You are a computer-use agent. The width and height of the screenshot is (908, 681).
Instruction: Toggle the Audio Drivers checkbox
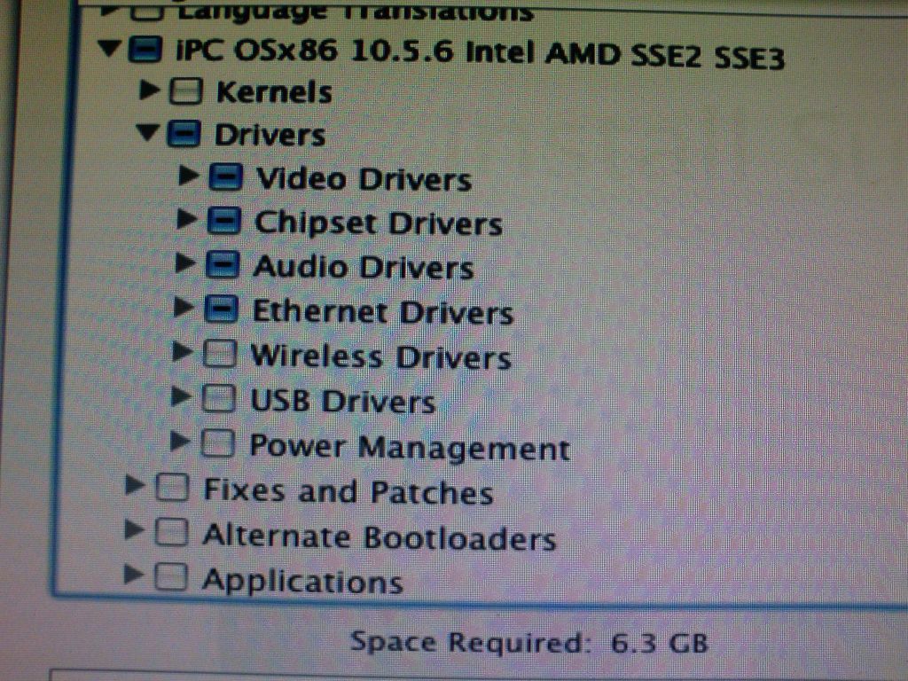click(223, 265)
